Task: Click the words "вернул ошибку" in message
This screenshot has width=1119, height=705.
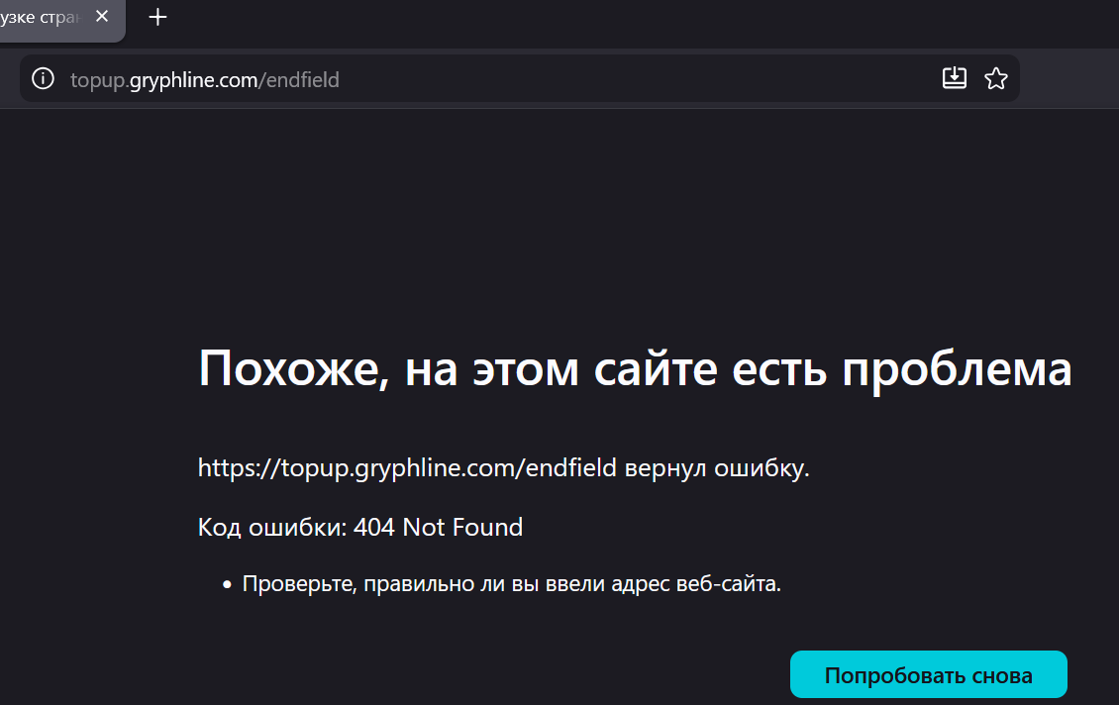Action: pyautogui.click(x=717, y=467)
